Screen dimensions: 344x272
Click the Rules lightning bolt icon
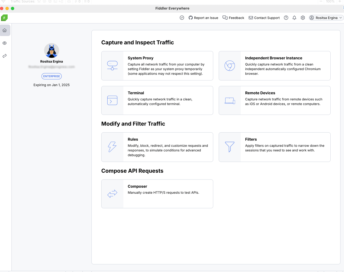click(x=112, y=147)
